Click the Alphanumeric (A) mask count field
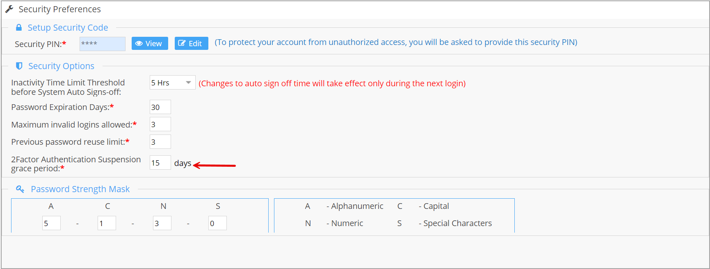710x269 pixels. 51,223
